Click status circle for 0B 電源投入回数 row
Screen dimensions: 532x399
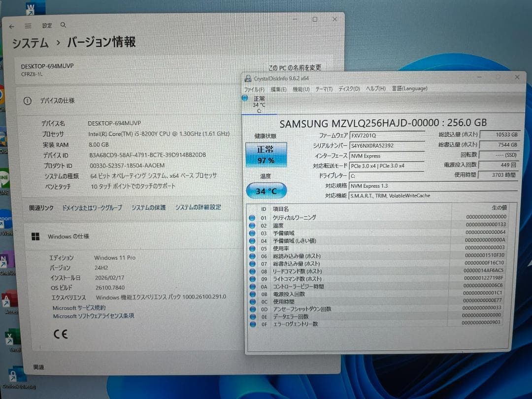pyautogui.click(x=252, y=294)
